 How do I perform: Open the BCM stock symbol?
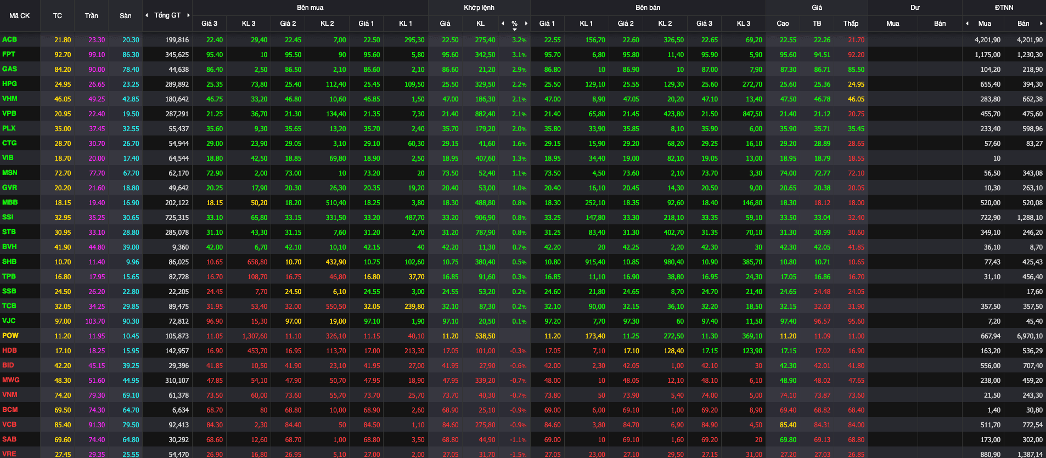tap(10, 410)
